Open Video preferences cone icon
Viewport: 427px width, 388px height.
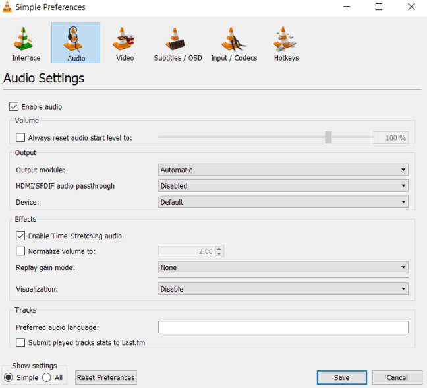point(125,40)
